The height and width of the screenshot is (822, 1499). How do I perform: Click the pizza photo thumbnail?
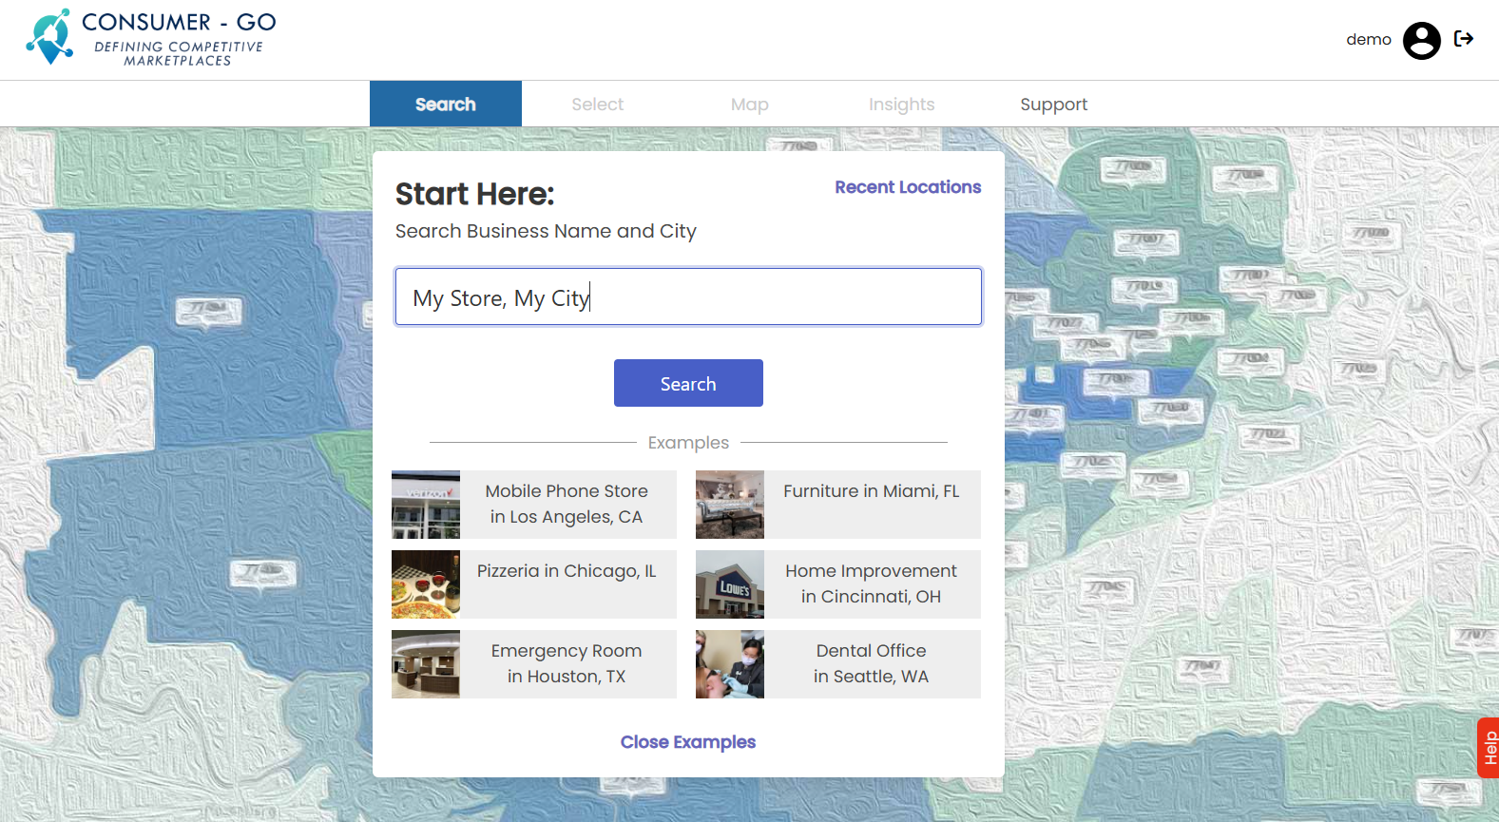point(426,584)
